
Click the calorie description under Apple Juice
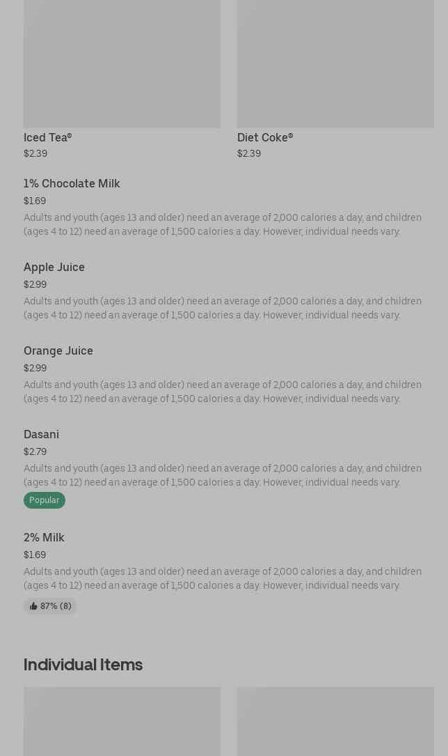point(223,309)
